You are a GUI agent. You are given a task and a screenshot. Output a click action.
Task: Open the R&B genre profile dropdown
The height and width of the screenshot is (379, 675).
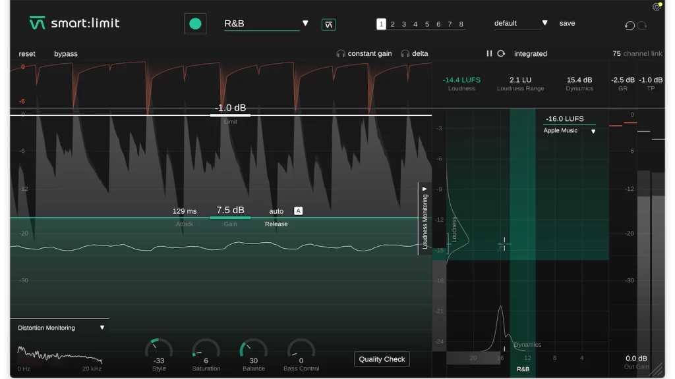[305, 22]
